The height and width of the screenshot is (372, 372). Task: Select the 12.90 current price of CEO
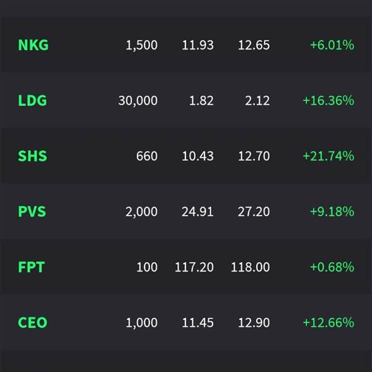click(x=254, y=322)
